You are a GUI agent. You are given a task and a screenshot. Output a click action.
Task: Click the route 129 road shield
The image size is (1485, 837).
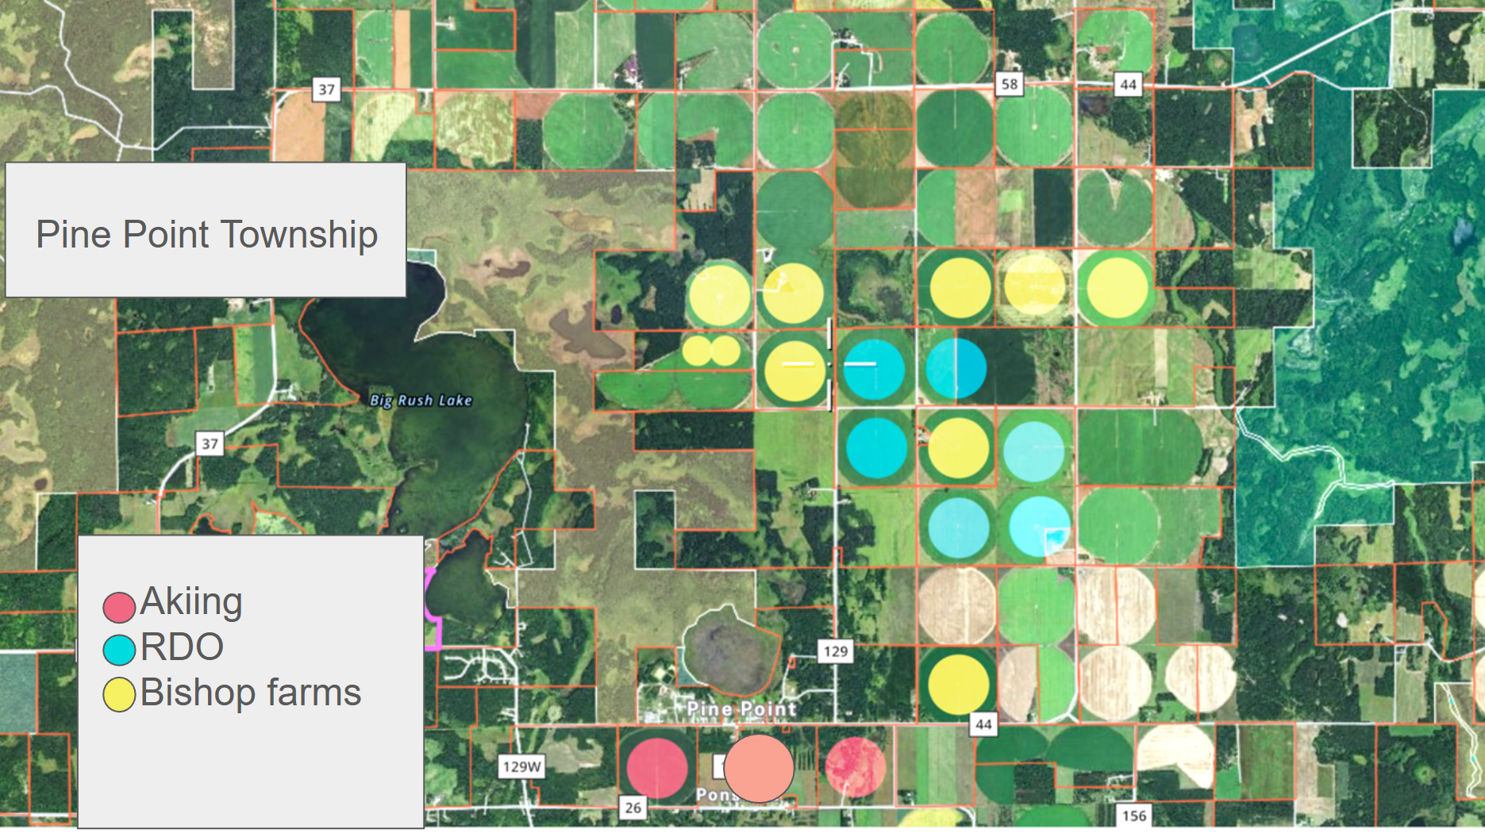836,651
